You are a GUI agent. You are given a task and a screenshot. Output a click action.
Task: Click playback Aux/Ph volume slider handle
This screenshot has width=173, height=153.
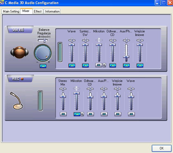pos(126,57)
